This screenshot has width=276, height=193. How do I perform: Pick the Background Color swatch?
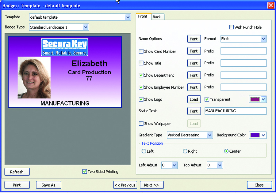(255, 135)
